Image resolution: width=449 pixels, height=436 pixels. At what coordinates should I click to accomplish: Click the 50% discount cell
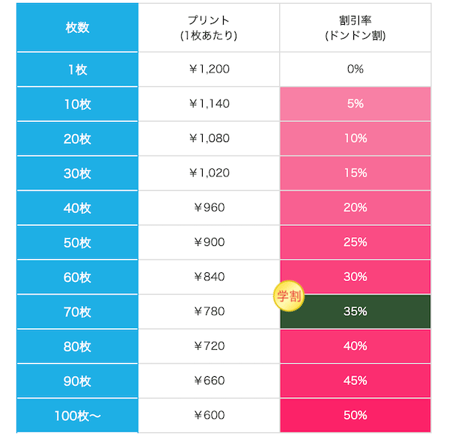point(355,415)
